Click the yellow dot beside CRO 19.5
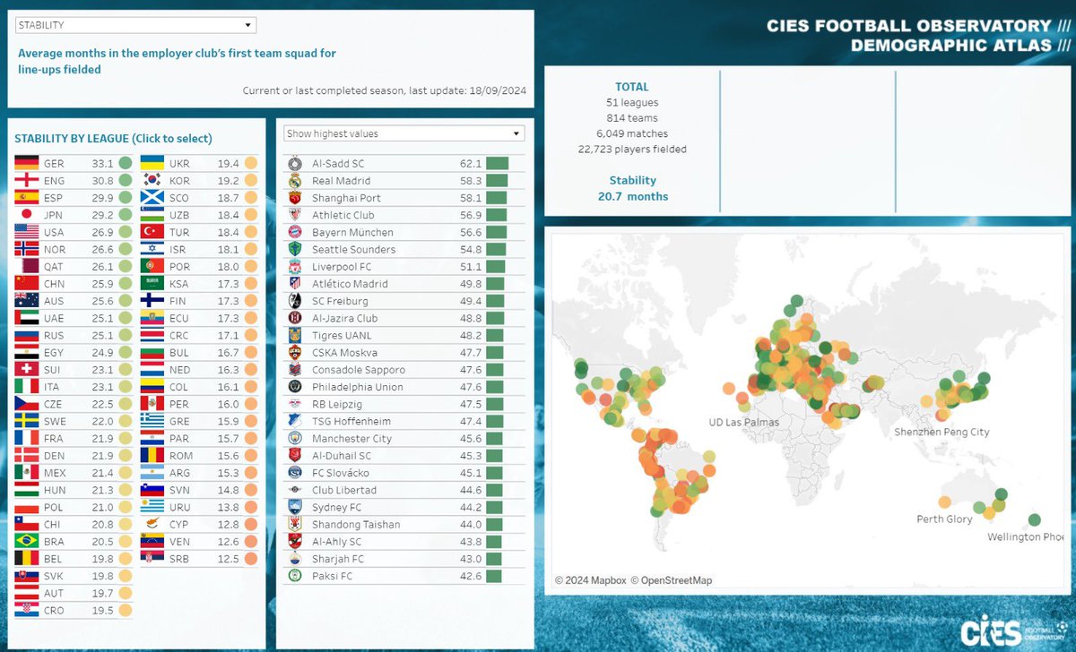This screenshot has height=652, width=1076. [x=126, y=611]
